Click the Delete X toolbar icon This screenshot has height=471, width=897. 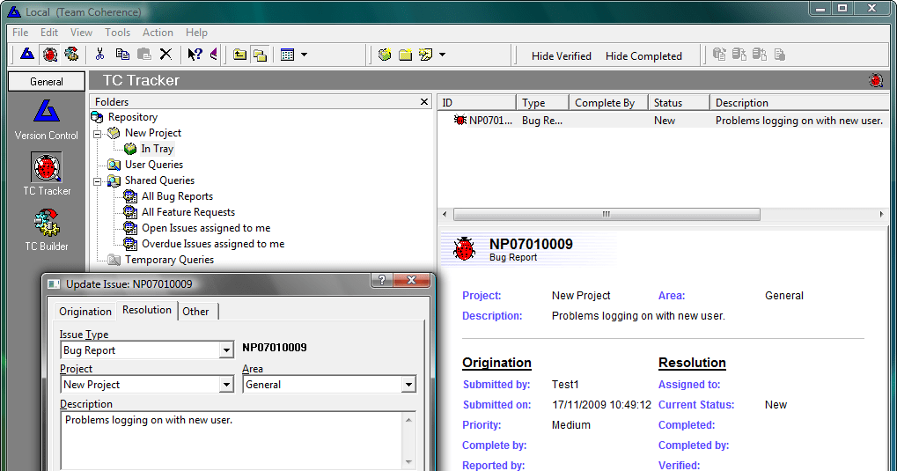165,55
